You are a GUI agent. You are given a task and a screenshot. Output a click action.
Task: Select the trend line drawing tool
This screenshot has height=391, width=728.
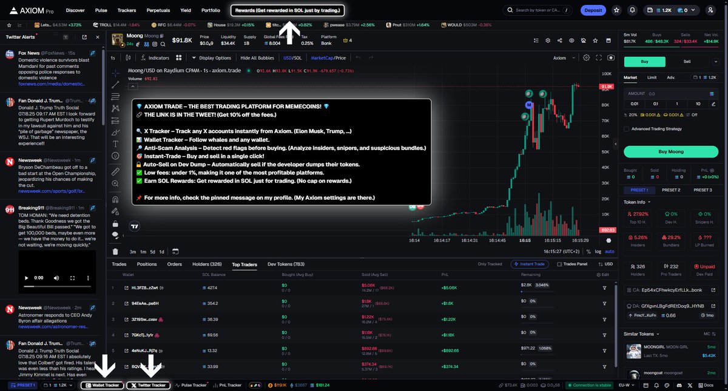click(x=115, y=84)
